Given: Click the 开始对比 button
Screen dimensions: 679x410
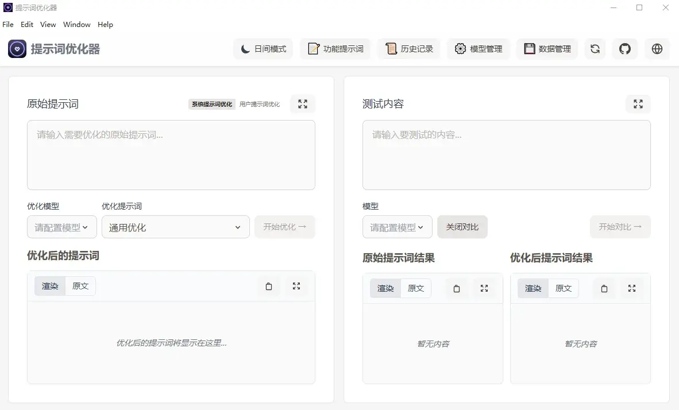Looking at the screenshot, I should point(620,227).
